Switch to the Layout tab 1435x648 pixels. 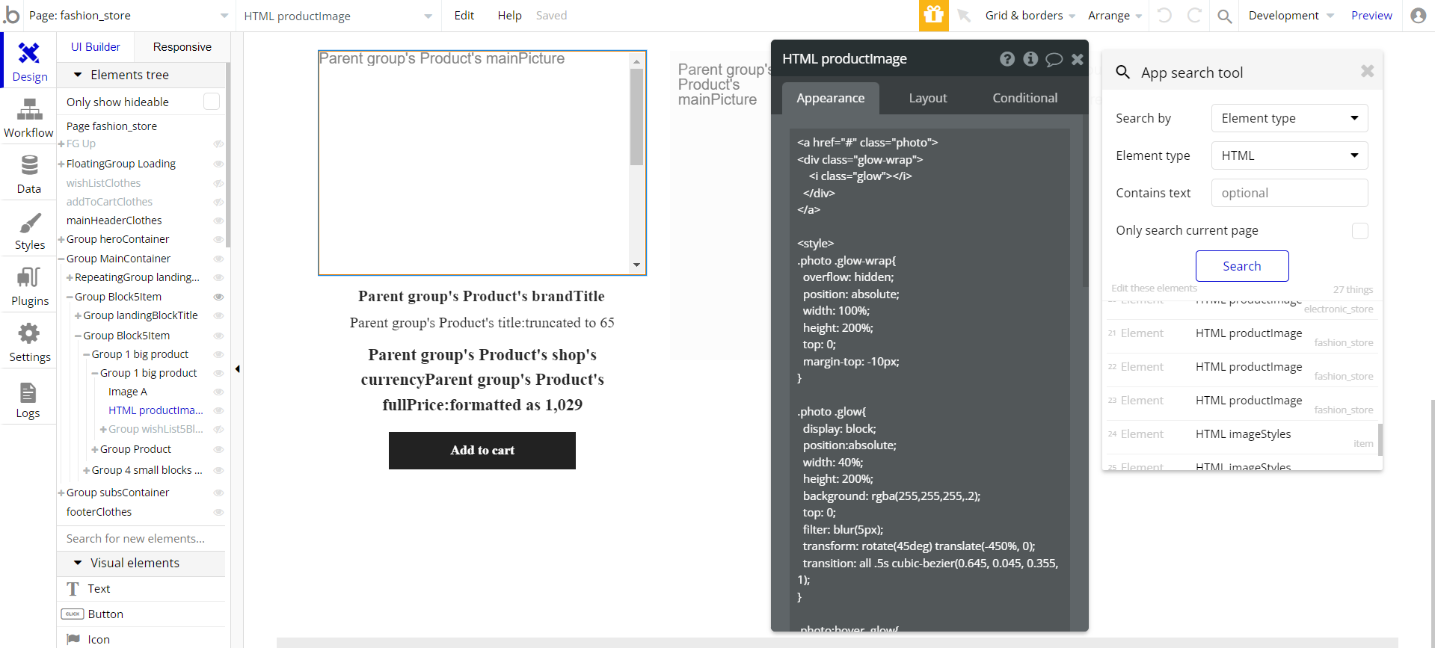927,98
